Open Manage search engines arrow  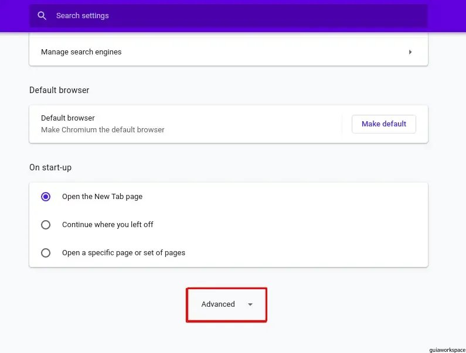(410, 52)
